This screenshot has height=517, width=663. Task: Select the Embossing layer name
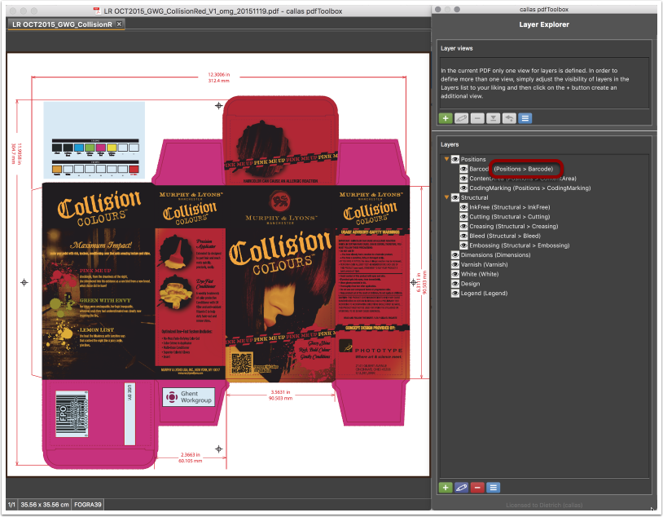coord(519,245)
